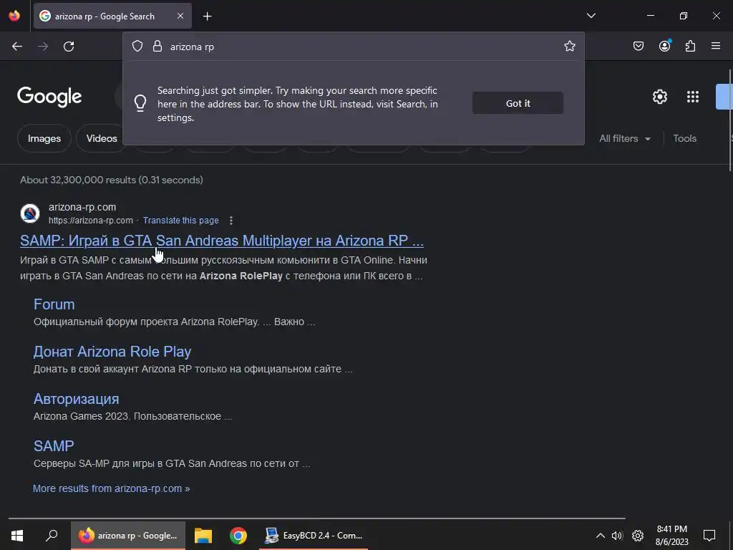Open the SAMP: Играй в GTA San Andreas result
The image size is (733, 550).
pos(222,241)
